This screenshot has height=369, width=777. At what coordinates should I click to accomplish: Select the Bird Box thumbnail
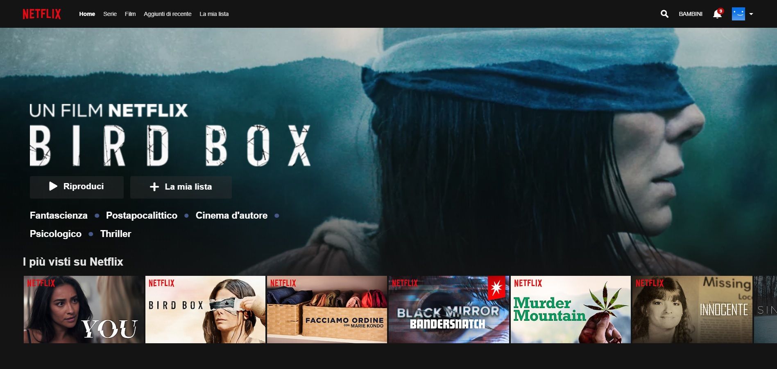click(x=205, y=309)
